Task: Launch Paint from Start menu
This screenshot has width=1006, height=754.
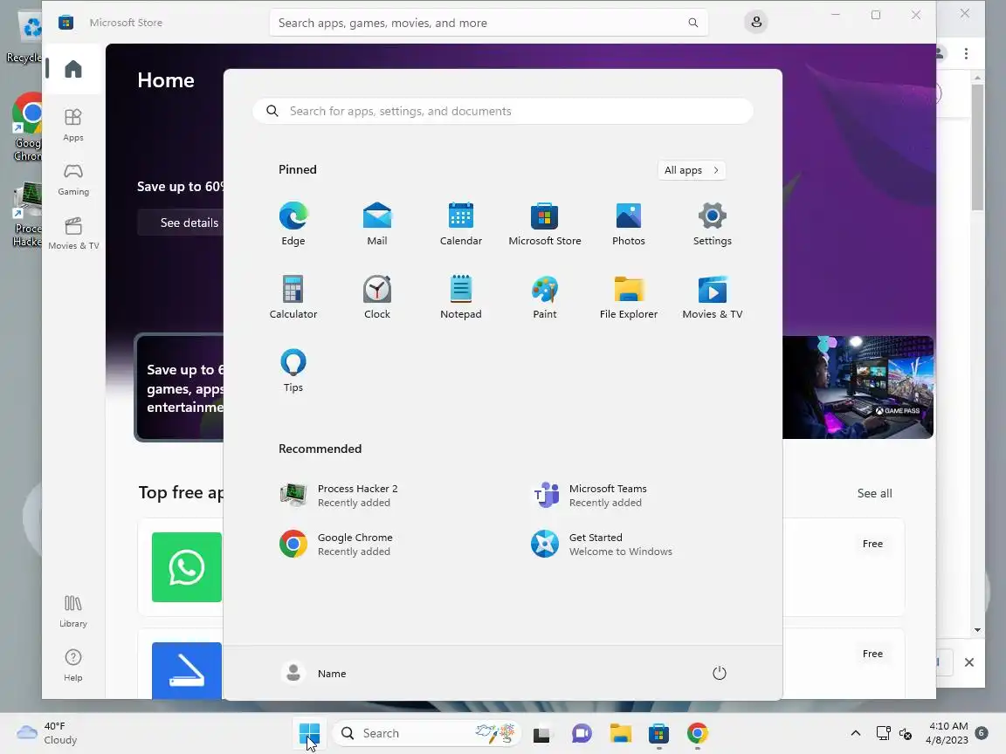Action: point(545,297)
